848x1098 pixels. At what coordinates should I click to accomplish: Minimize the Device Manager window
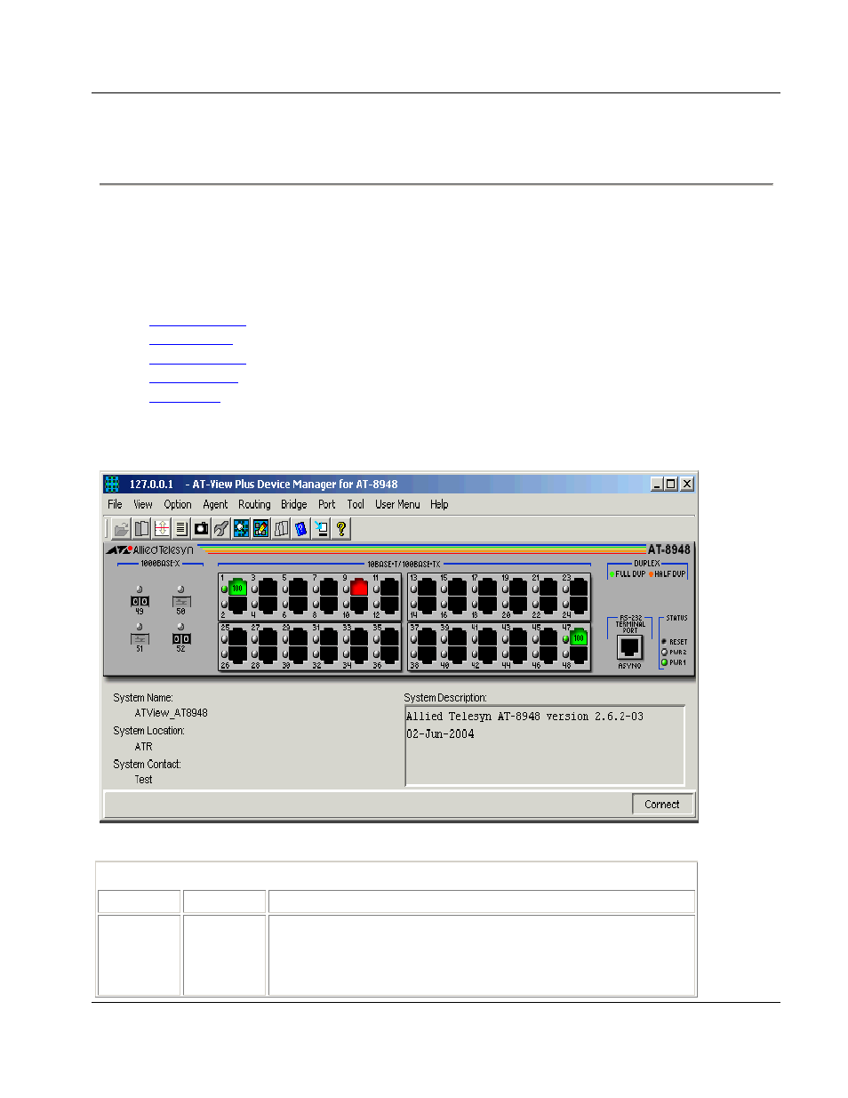pyautogui.click(x=657, y=484)
